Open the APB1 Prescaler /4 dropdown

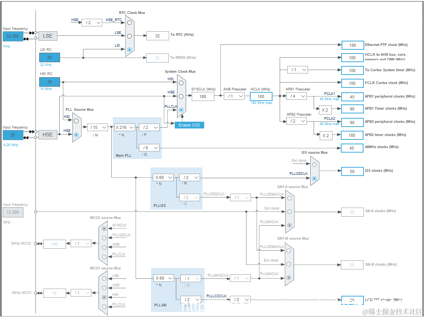point(296,96)
